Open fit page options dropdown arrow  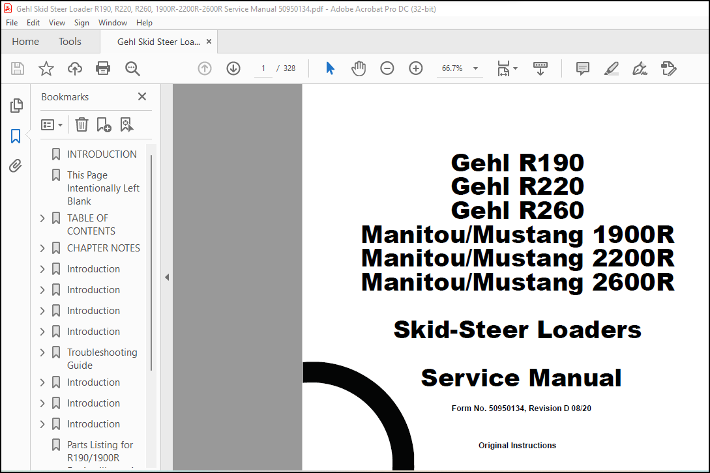pos(515,68)
